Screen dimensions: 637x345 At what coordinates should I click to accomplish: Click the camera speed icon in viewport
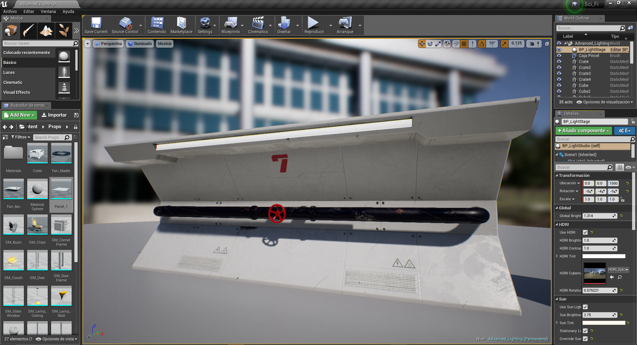(532, 44)
